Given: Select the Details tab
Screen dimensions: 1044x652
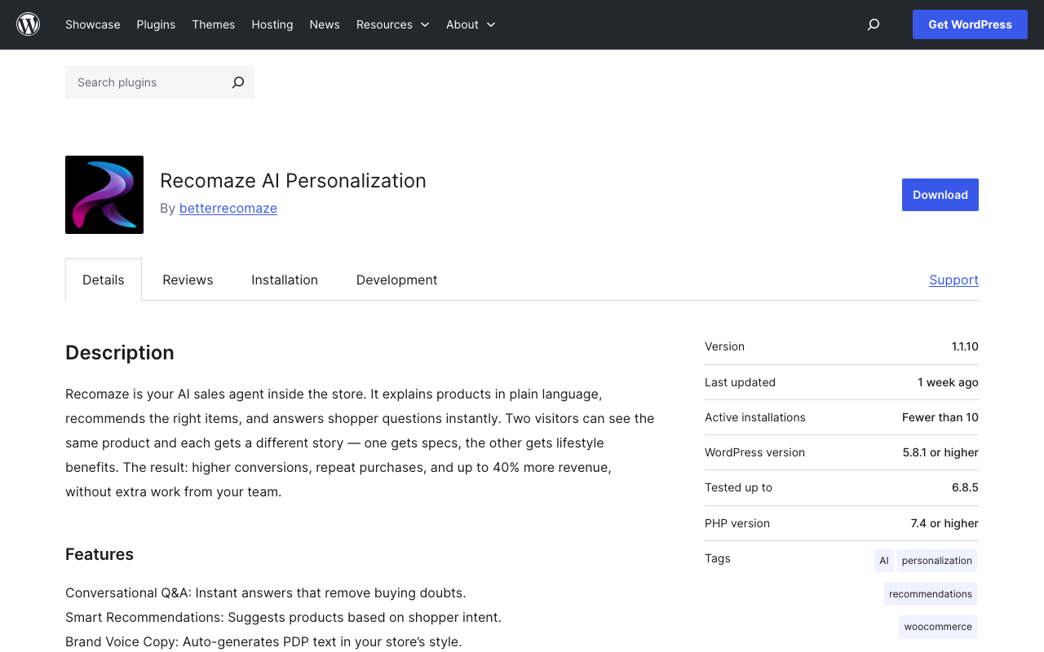Looking at the screenshot, I should pos(104,280).
